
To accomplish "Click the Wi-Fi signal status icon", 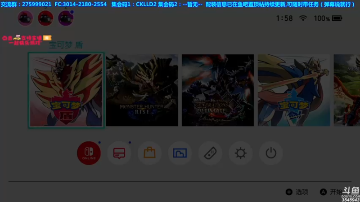I will [x=303, y=18].
